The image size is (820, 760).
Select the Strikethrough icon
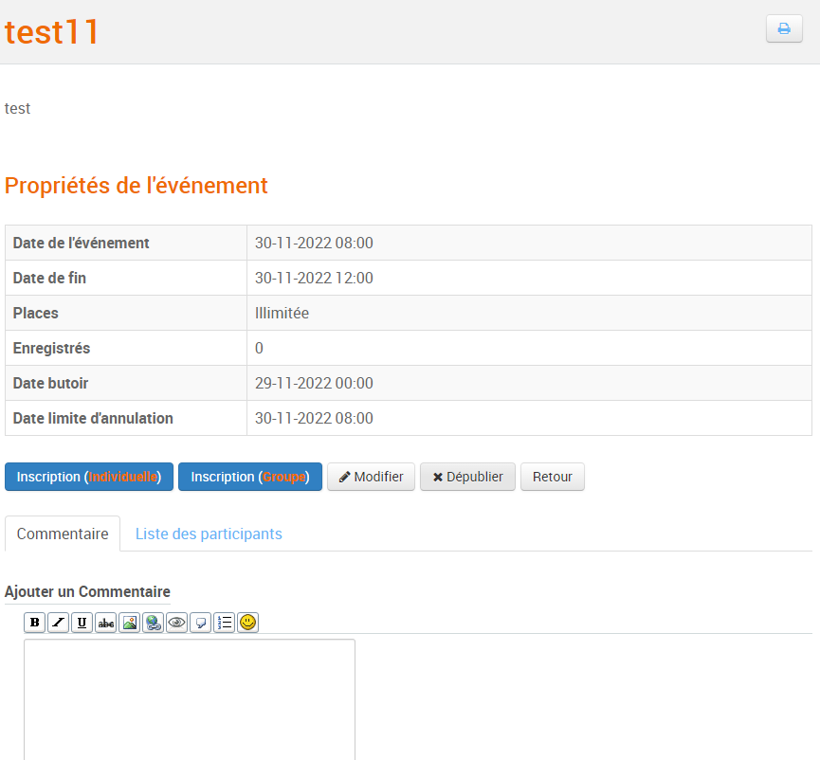point(105,622)
